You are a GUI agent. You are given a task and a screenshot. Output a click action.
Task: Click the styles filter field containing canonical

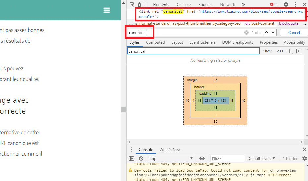click(193, 51)
